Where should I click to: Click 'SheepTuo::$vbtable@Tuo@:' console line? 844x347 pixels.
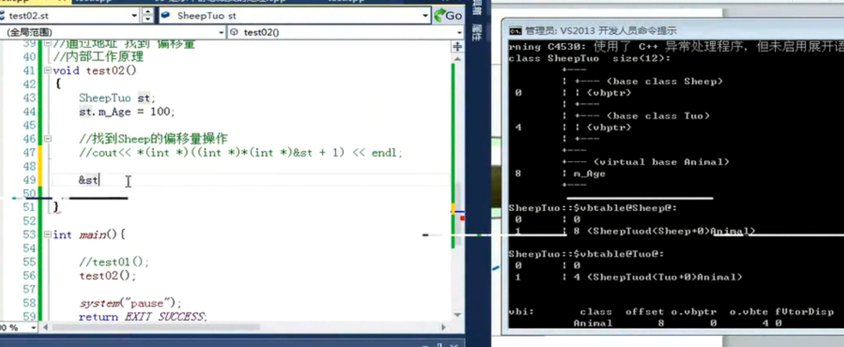pos(586,254)
